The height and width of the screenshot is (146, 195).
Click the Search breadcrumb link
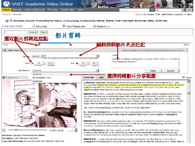6,14
